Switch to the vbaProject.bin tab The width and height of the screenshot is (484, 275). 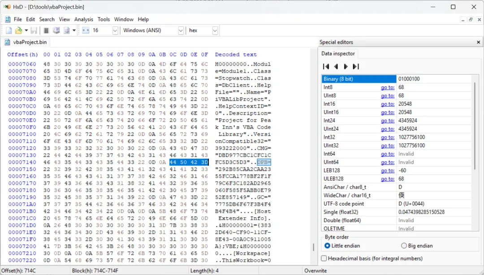[x=26, y=42]
